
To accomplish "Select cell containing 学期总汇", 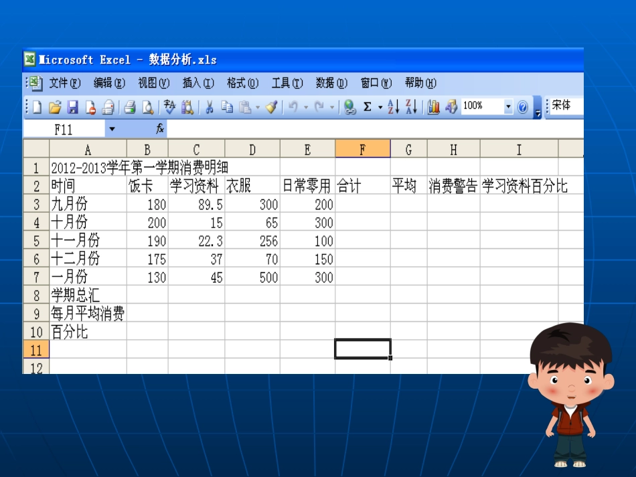I will click(88, 294).
